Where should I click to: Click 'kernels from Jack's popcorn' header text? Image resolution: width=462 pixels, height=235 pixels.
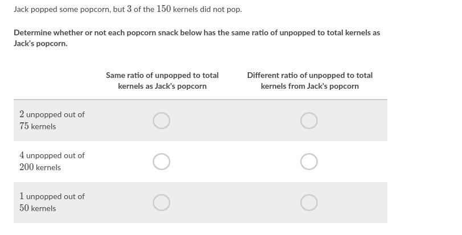click(309, 86)
